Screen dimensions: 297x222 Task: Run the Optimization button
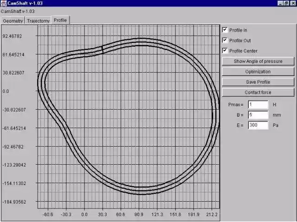(258, 72)
